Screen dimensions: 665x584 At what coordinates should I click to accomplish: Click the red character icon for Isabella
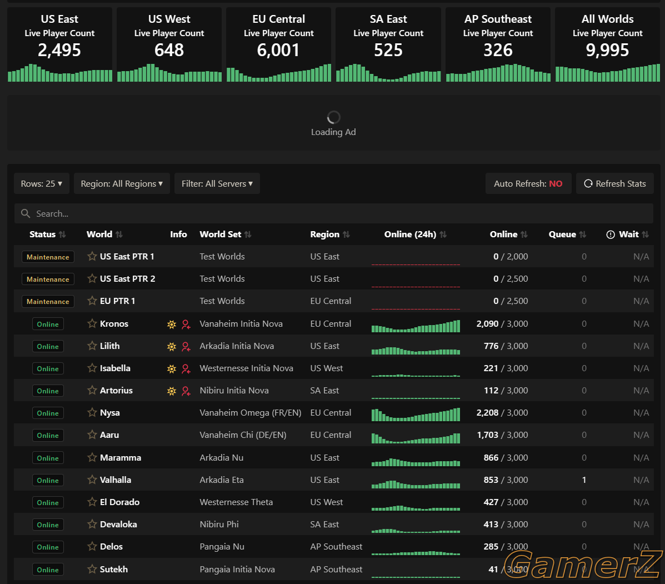pyautogui.click(x=186, y=368)
